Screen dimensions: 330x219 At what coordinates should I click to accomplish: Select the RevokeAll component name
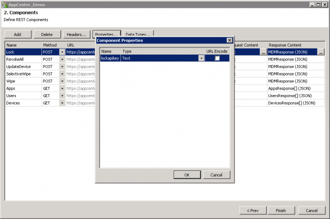coord(23,59)
